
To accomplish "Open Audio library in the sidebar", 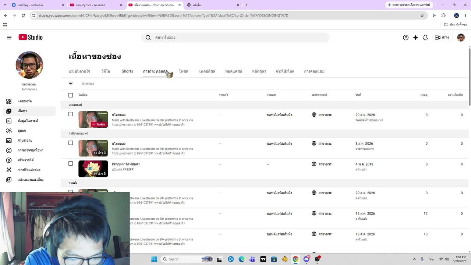I will coord(29,180).
